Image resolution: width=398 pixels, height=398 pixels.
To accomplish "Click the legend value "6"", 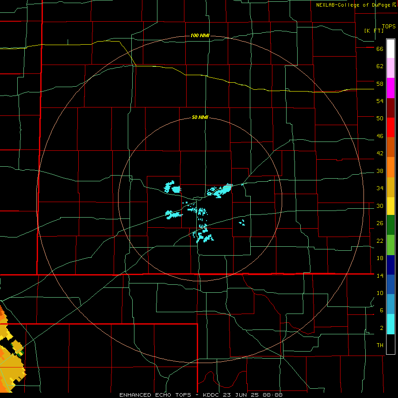I will coord(382,310).
